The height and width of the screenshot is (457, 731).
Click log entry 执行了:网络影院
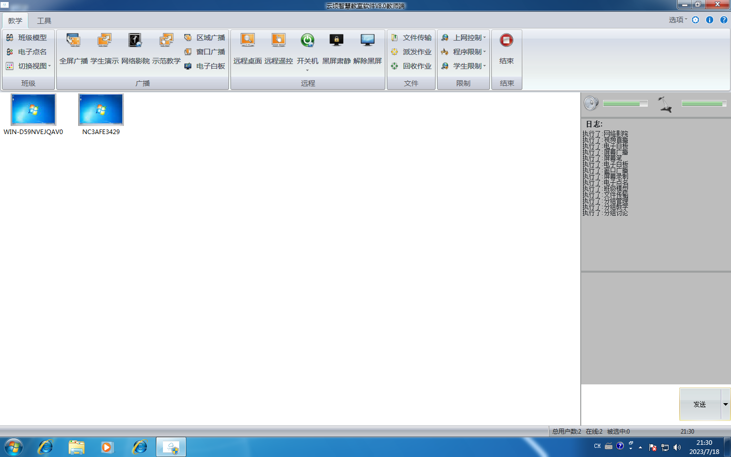pyautogui.click(x=605, y=134)
